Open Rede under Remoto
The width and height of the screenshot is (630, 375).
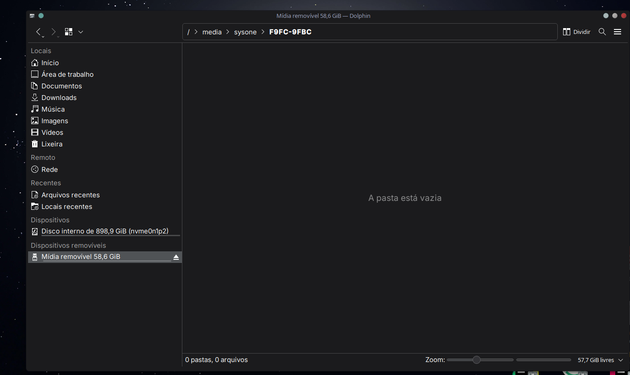pos(49,170)
